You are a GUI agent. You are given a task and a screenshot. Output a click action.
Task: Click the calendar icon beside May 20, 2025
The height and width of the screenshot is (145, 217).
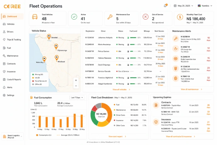(x=175, y=6)
